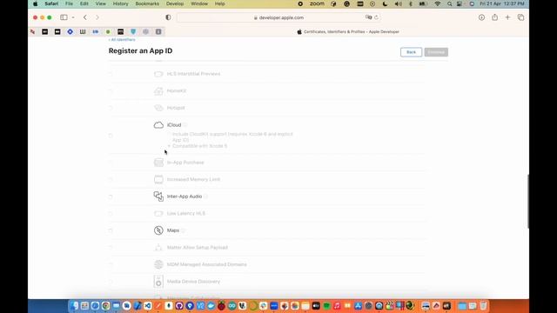
Task: Toggle Safari sidebar button
Action: (64, 17)
